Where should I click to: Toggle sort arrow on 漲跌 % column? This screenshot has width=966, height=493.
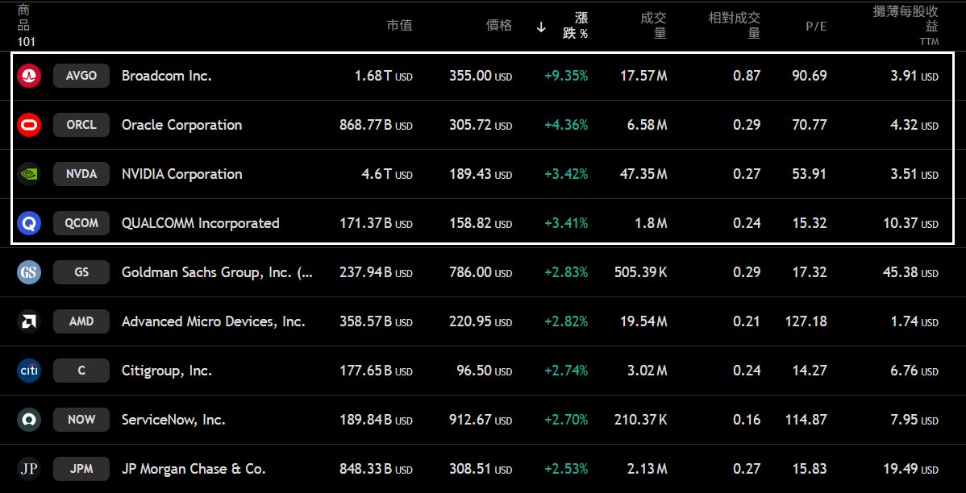pyautogui.click(x=541, y=27)
